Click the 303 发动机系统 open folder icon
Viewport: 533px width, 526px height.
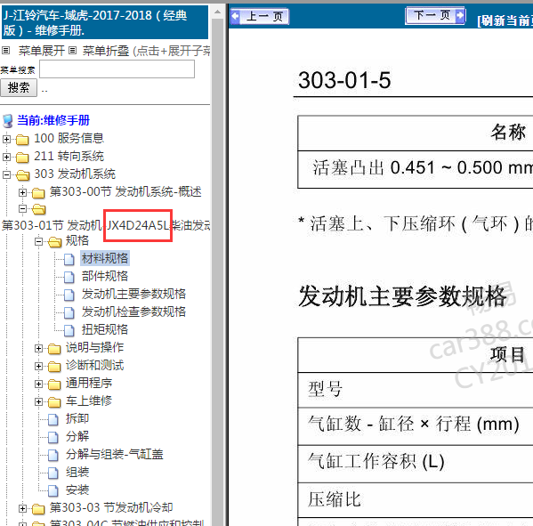(22, 175)
